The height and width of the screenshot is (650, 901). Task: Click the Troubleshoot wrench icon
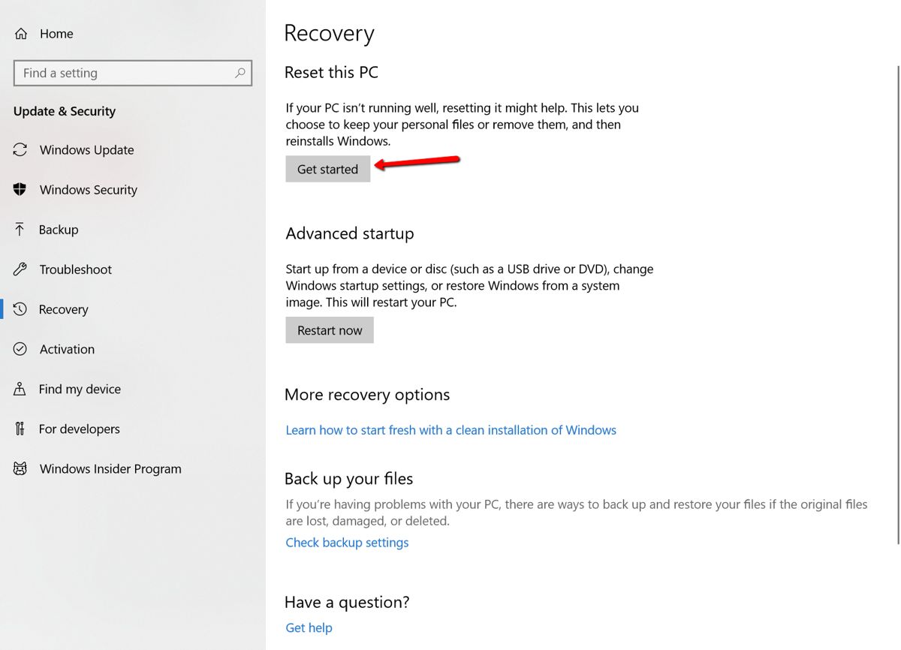click(x=20, y=269)
